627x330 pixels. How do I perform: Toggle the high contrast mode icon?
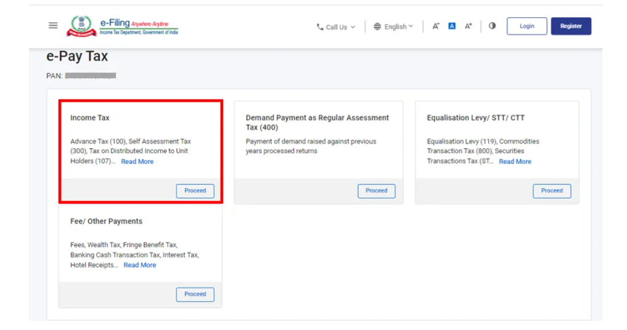click(x=492, y=26)
